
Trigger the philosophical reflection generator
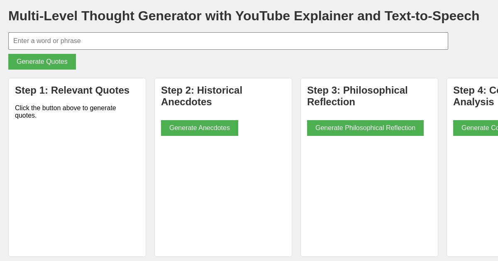click(x=365, y=128)
